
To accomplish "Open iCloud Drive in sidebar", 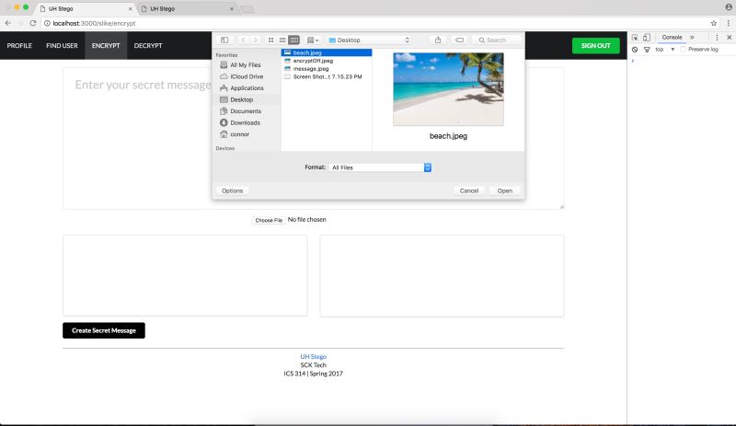I will [x=247, y=76].
